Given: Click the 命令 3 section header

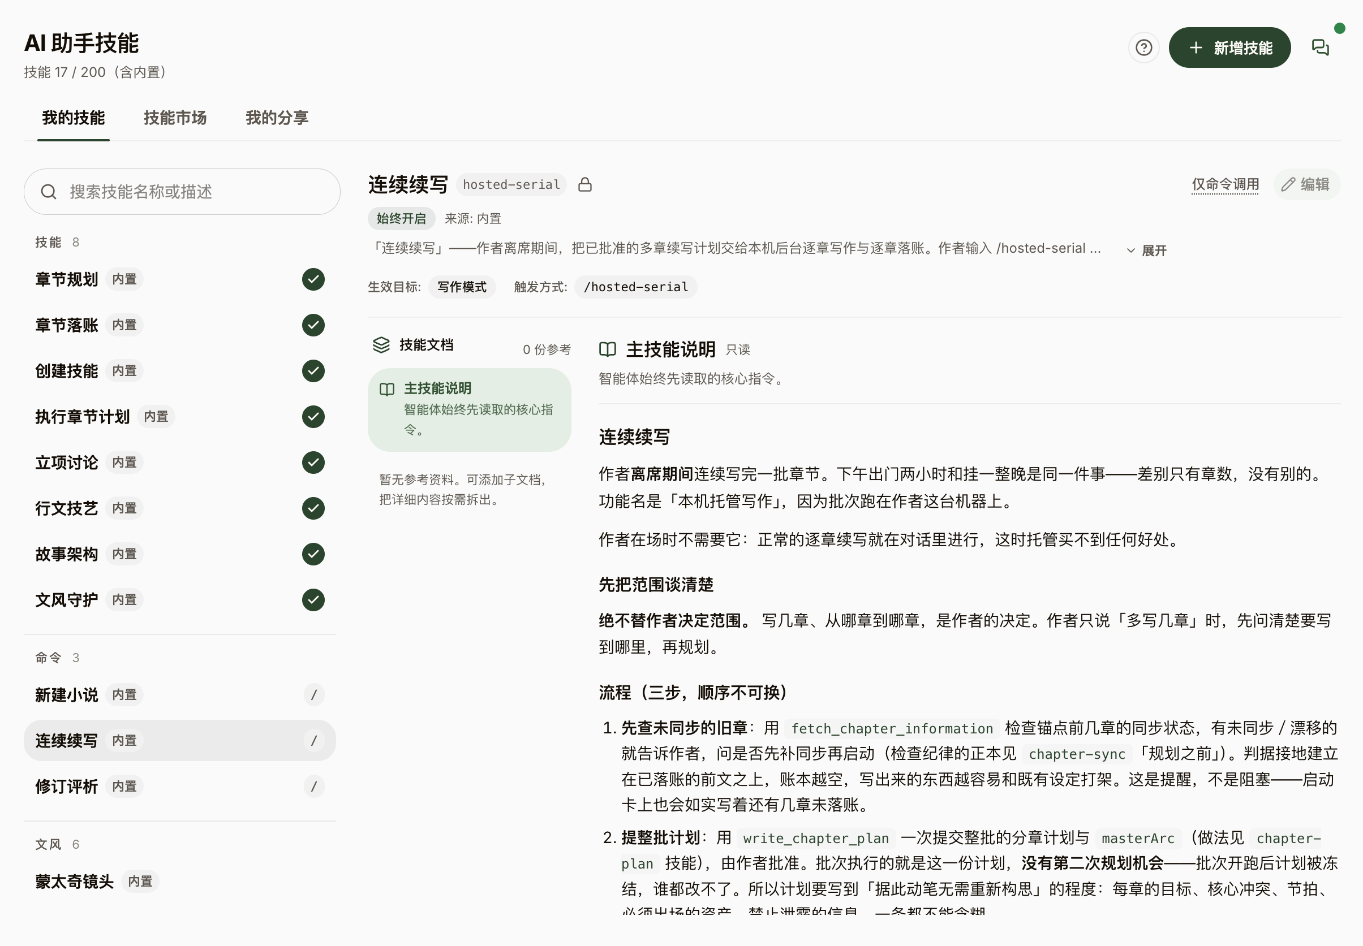Looking at the screenshot, I should click(57, 658).
